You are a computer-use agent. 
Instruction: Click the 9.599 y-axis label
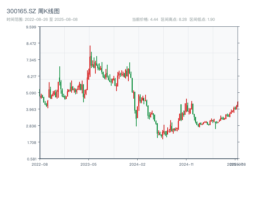(32, 27)
